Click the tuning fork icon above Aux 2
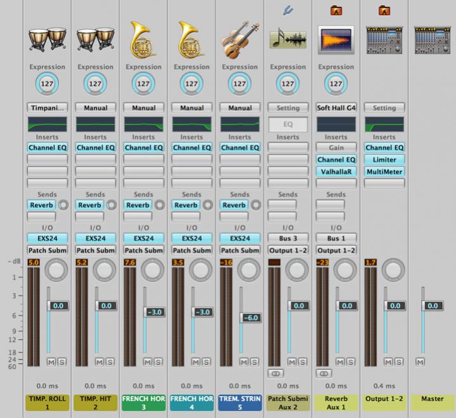This screenshot has width=456, height=418. 288,11
